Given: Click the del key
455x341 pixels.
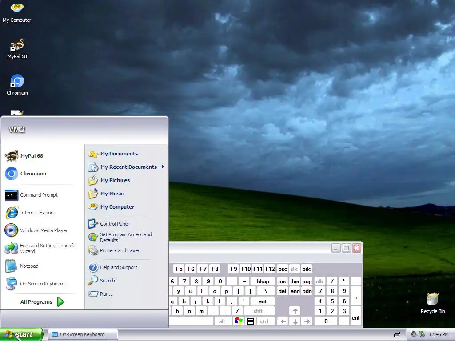Looking at the screenshot, I should pyautogui.click(x=282, y=291).
